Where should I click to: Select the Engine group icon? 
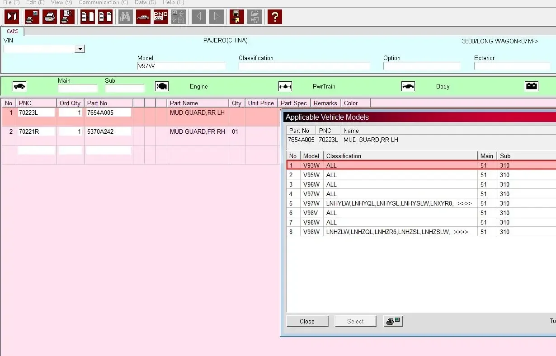coord(162,86)
